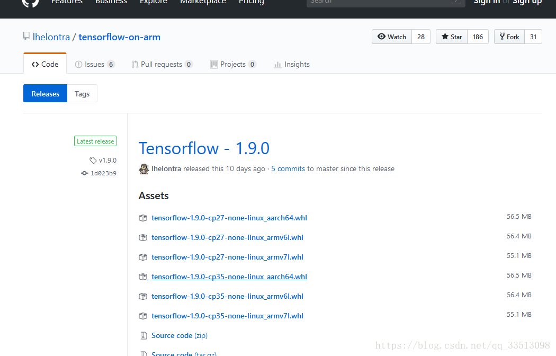
Task: Click the fork icon in Fork button
Action: click(502, 36)
